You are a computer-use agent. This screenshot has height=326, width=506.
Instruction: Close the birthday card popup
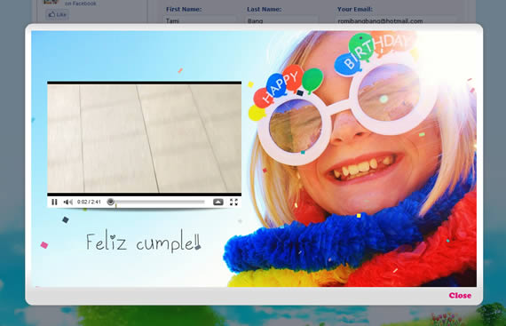[x=460, y=295]
